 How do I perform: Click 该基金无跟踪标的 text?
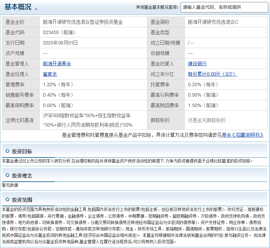coord(207,120)
